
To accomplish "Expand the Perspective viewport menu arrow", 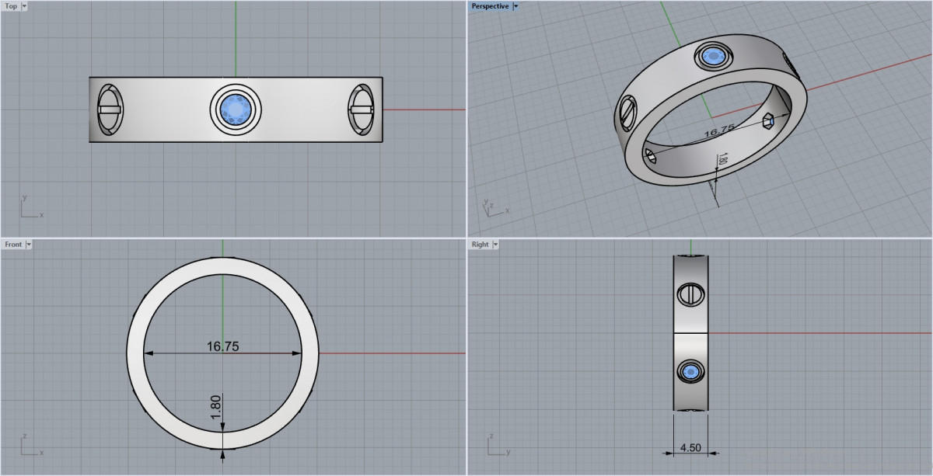I will [515, 6].
